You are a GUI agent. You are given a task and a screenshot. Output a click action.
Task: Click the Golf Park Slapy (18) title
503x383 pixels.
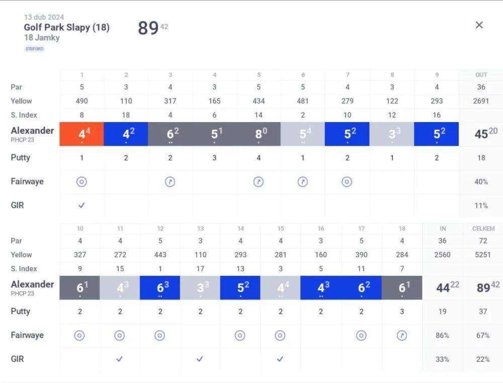67,27
